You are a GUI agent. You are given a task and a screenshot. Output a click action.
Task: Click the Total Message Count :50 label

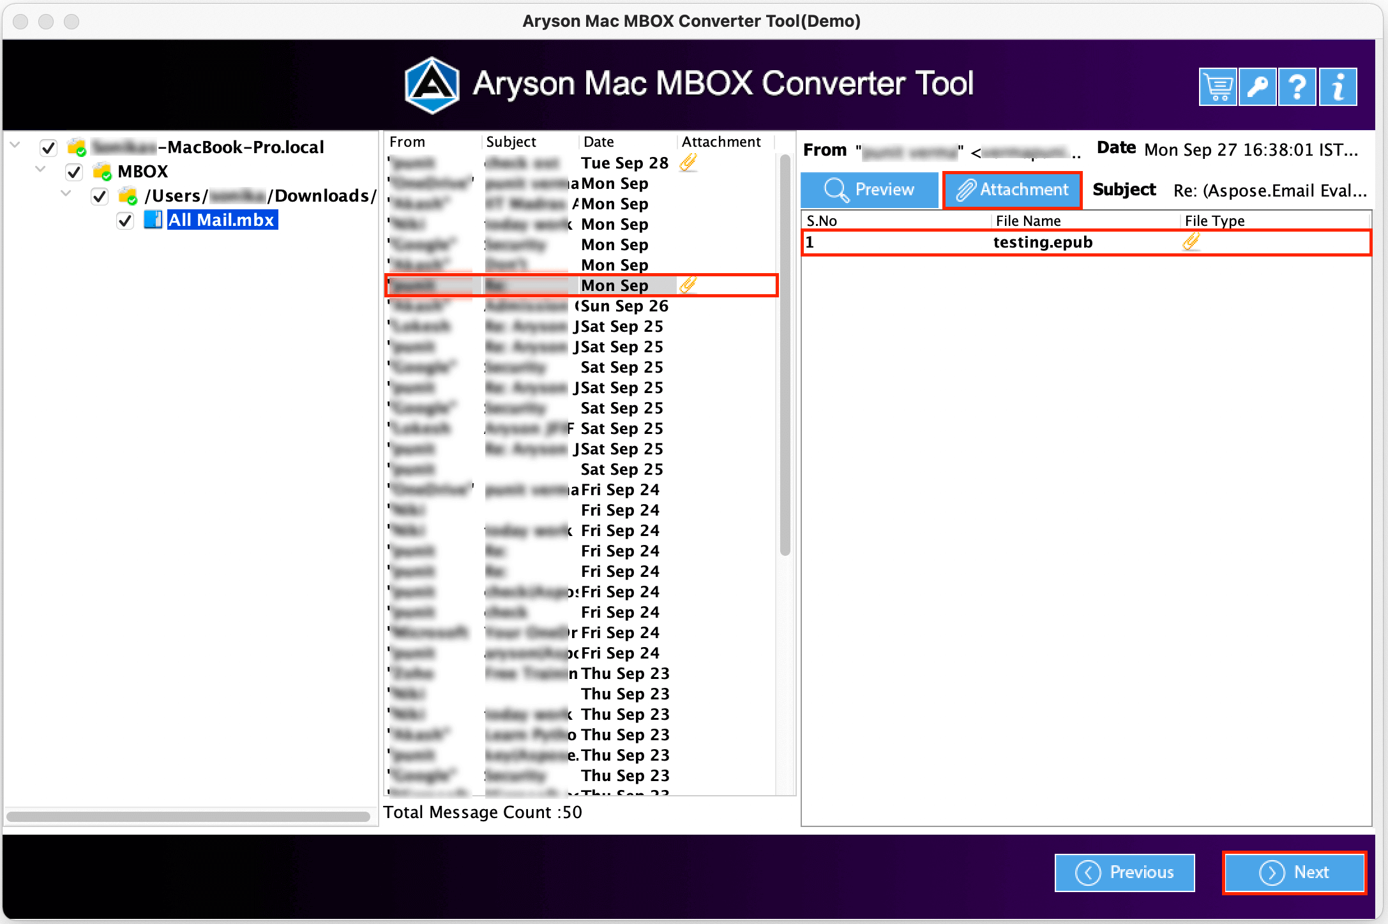pyautogui.click(x=483, y=812)
